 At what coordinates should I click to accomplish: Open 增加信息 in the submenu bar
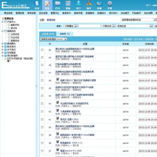8,13
